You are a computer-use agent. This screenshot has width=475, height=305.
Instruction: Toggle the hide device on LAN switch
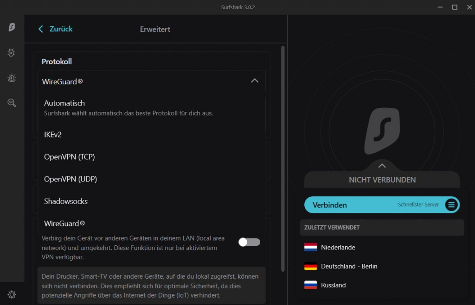[249, 242]
